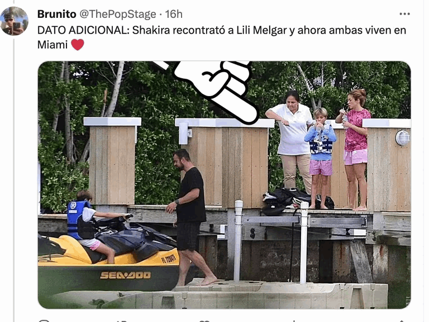
Task: Open the Brunito display name link
Action: click(x=56, y=14)
